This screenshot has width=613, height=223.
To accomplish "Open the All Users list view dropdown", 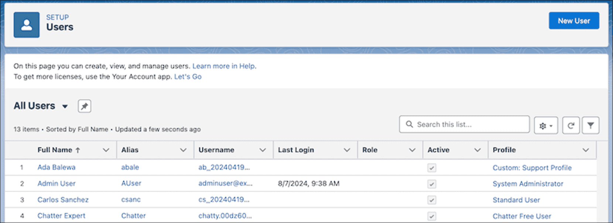I will [x=65, y=106].
